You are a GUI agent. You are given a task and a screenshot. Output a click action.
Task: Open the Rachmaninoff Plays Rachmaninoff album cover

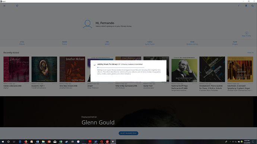[184, 69]
